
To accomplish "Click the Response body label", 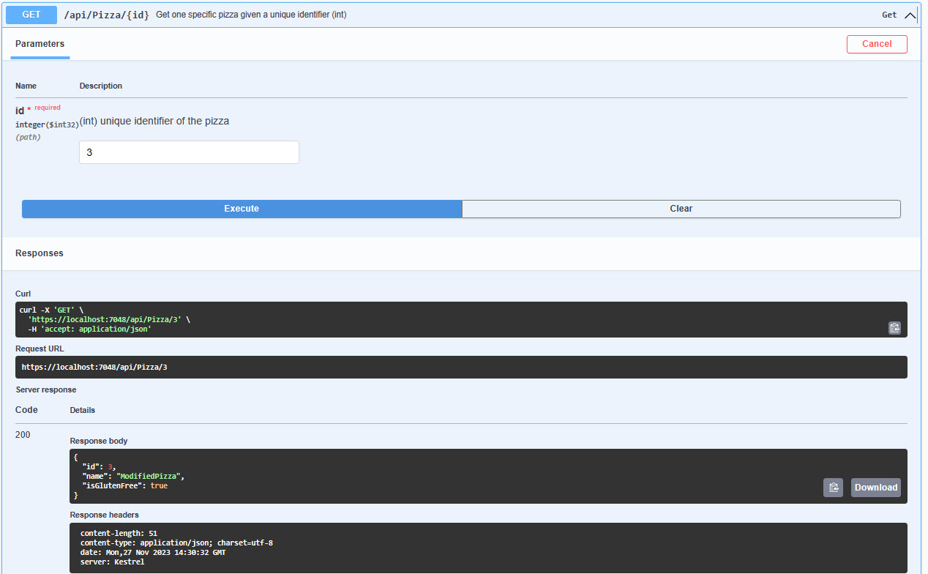I will pos(99,441).
